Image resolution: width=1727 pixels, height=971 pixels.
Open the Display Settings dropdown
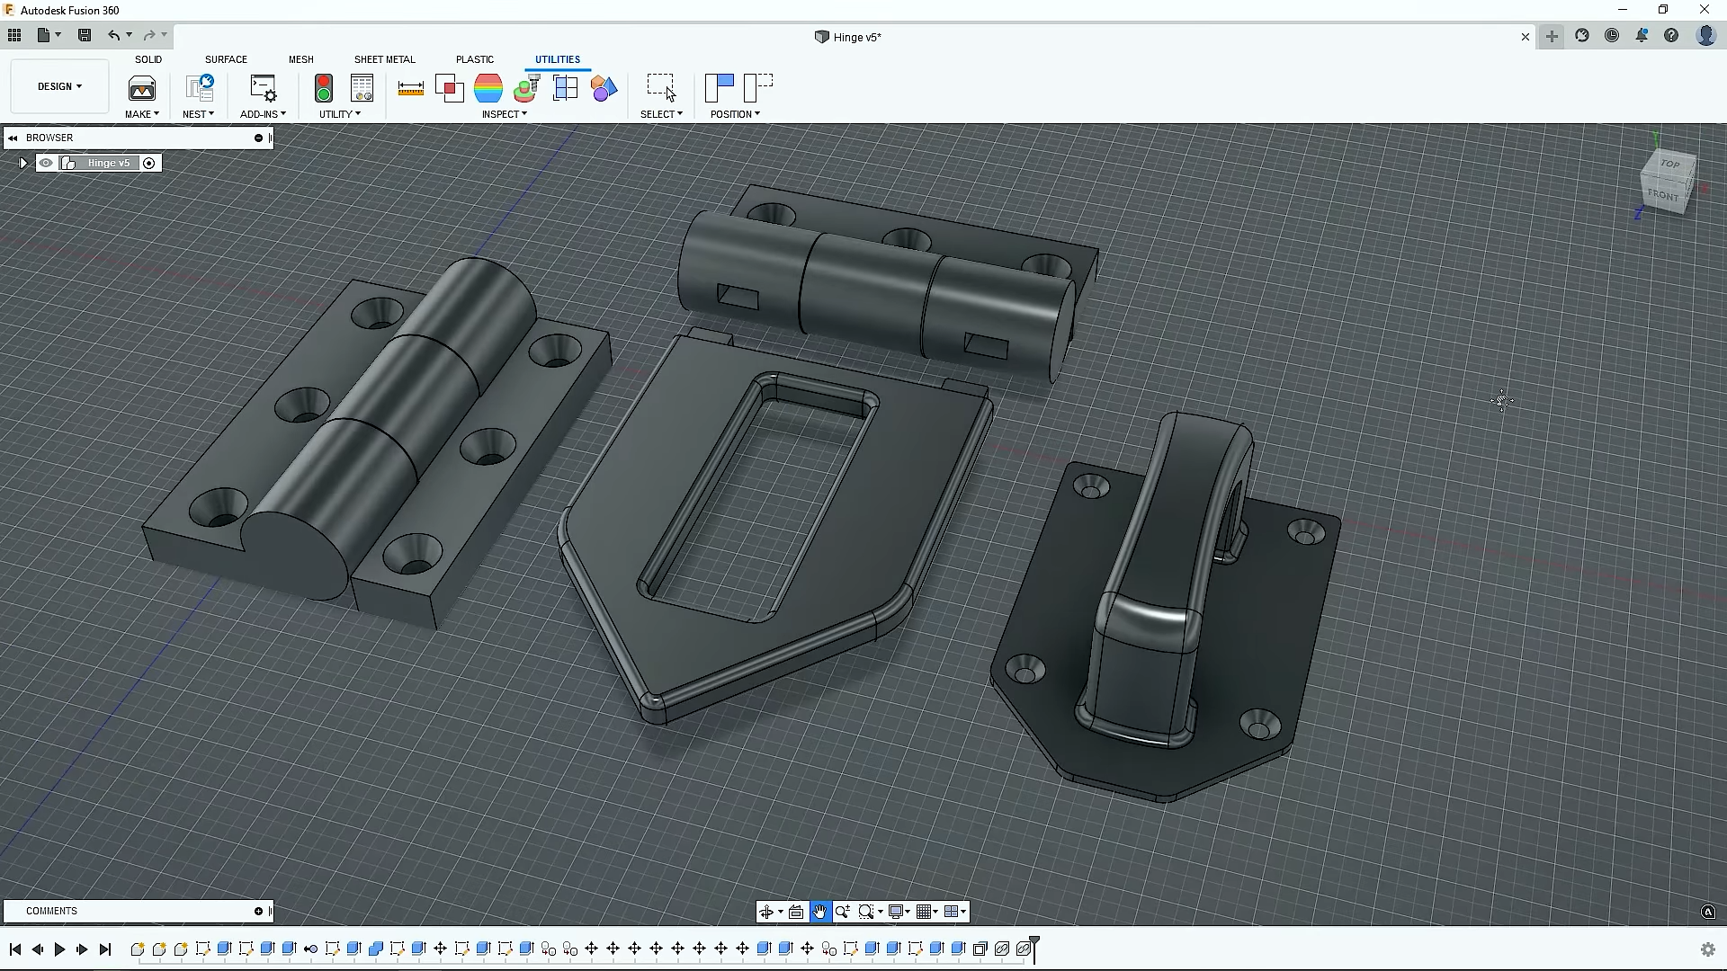(x=898, y=911)
